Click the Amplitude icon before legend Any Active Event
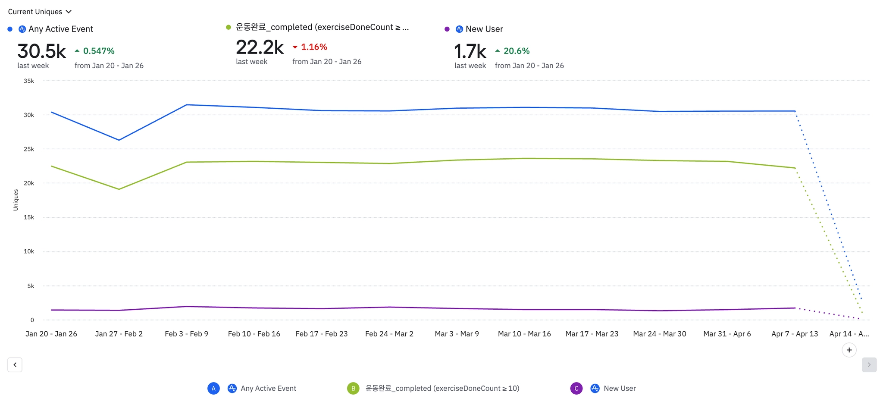Screen dimensions: 883x402 [232, 388]
